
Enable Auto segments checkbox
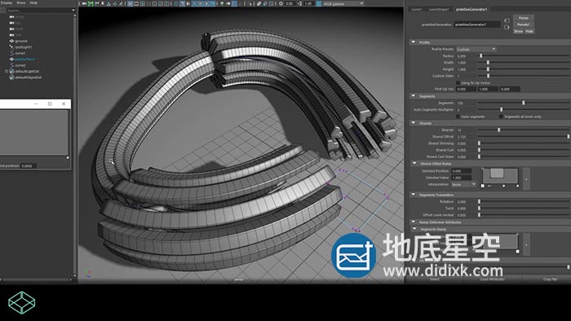pyautogui.click(x=458, y=117)
